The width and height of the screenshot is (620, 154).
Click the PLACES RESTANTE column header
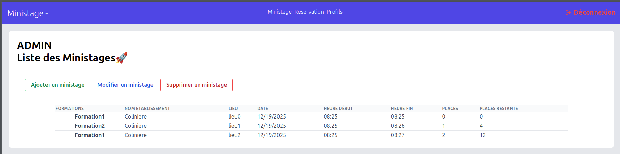tap(498, 108)
